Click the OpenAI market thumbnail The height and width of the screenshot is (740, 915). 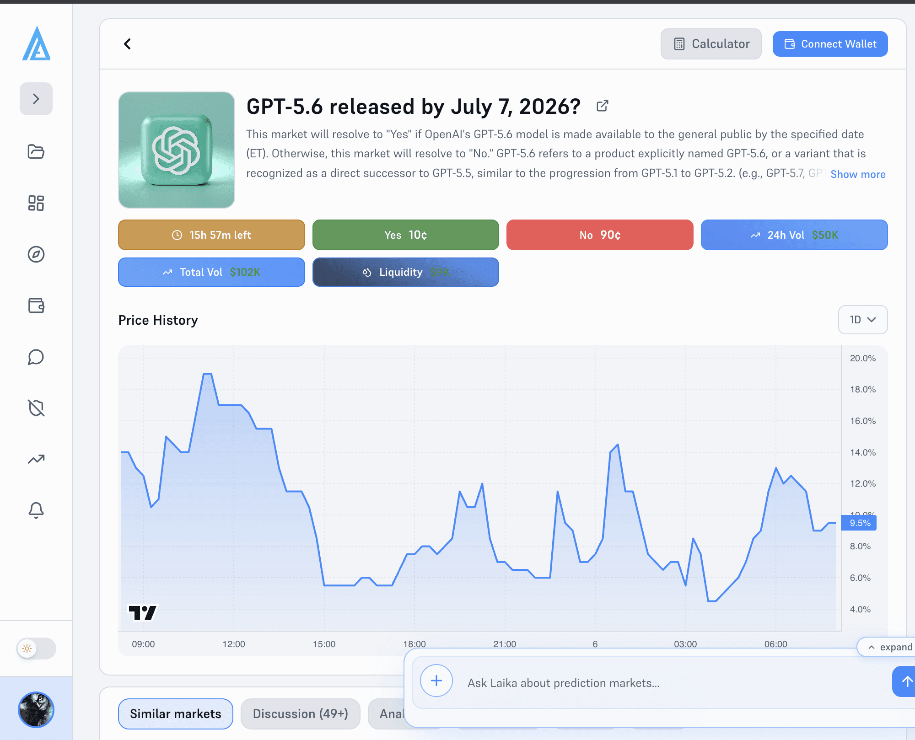click(177, 150)
